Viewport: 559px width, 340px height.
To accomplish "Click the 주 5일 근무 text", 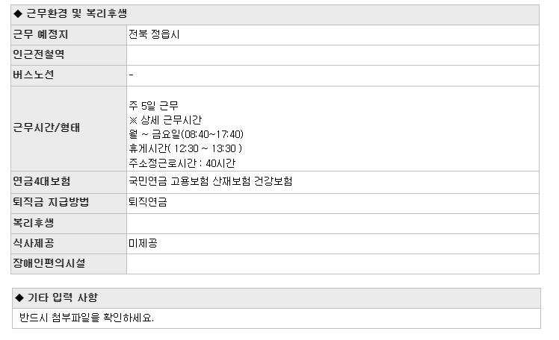I will (154, 106).
